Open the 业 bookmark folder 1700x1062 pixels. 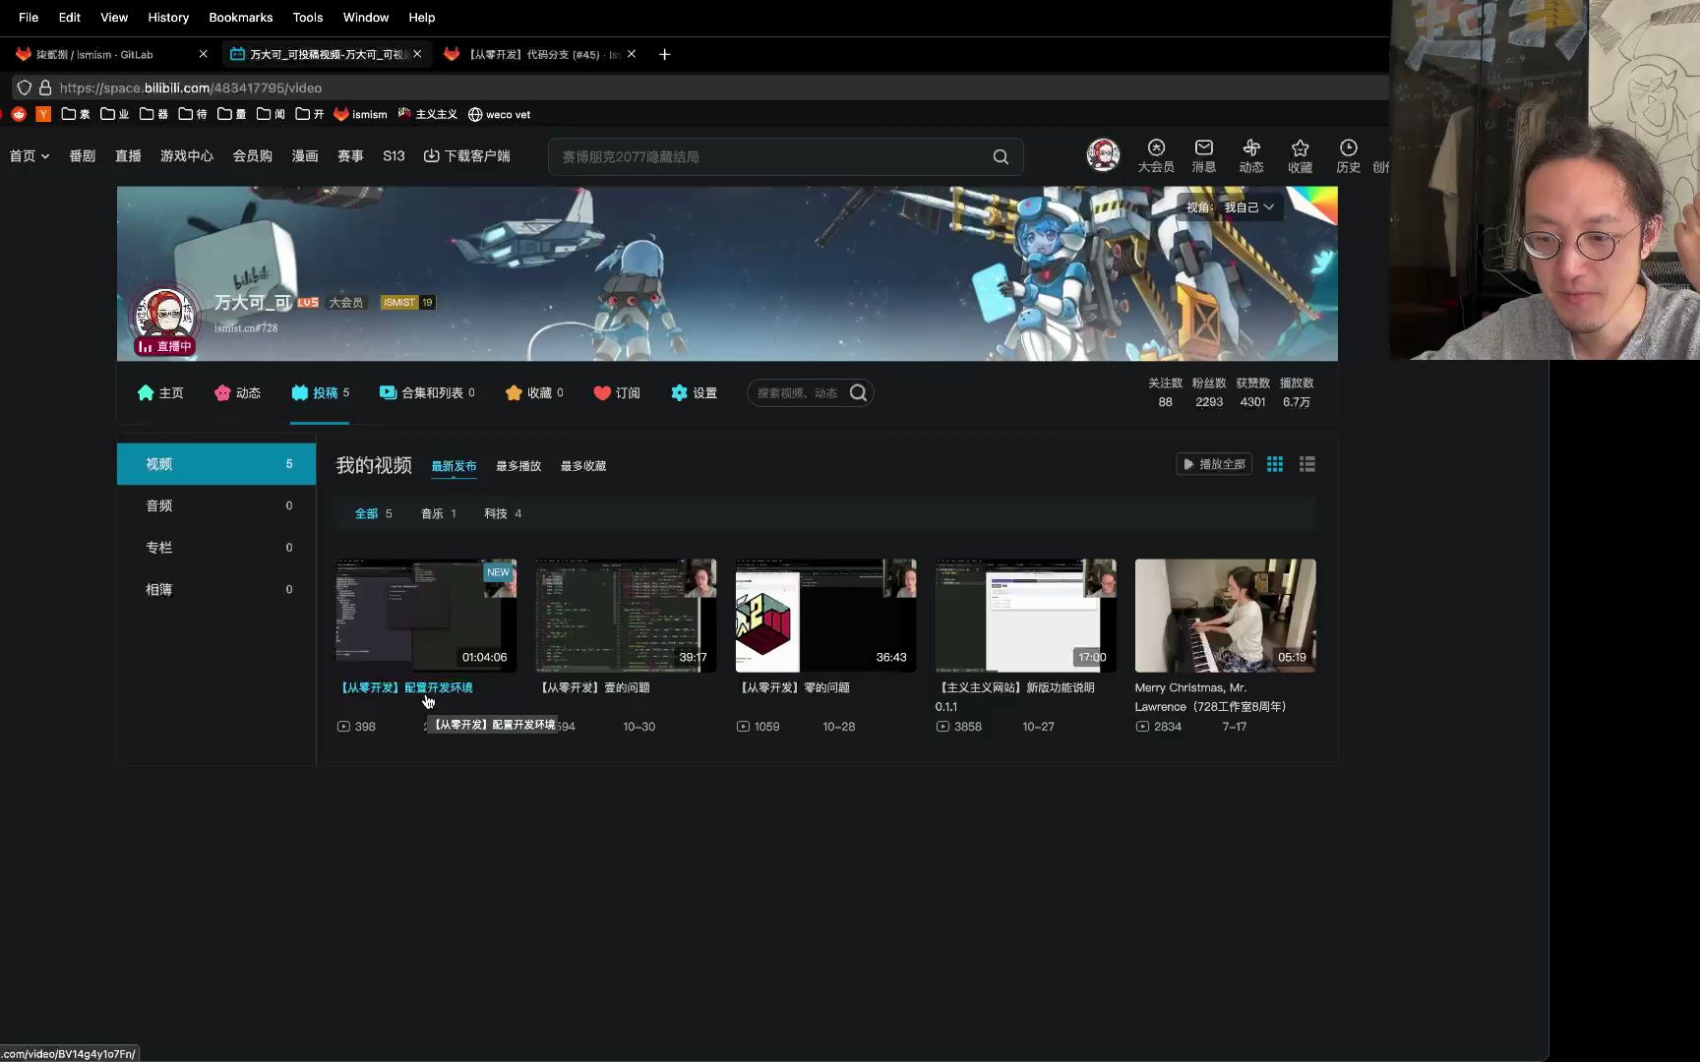click(115, 114)
